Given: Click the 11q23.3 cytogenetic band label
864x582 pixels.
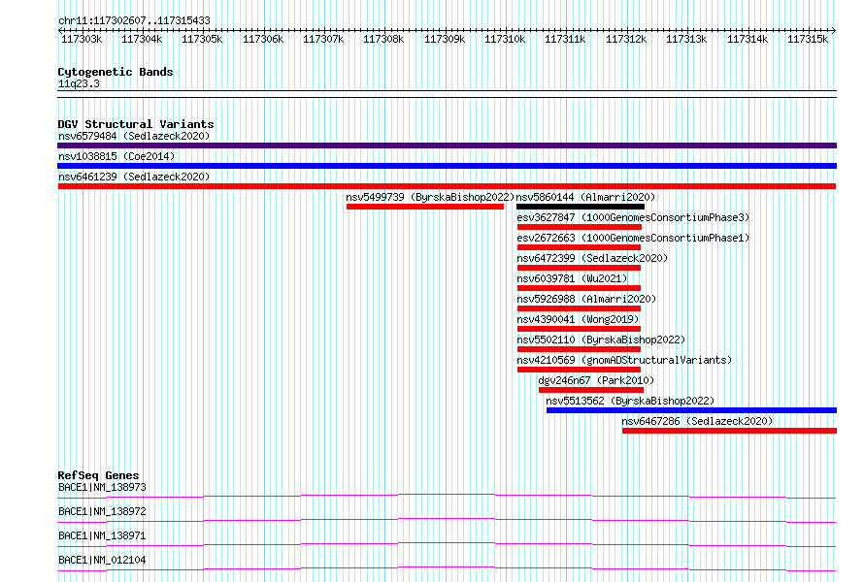Looking at the screenshot, I should point(79,83).
